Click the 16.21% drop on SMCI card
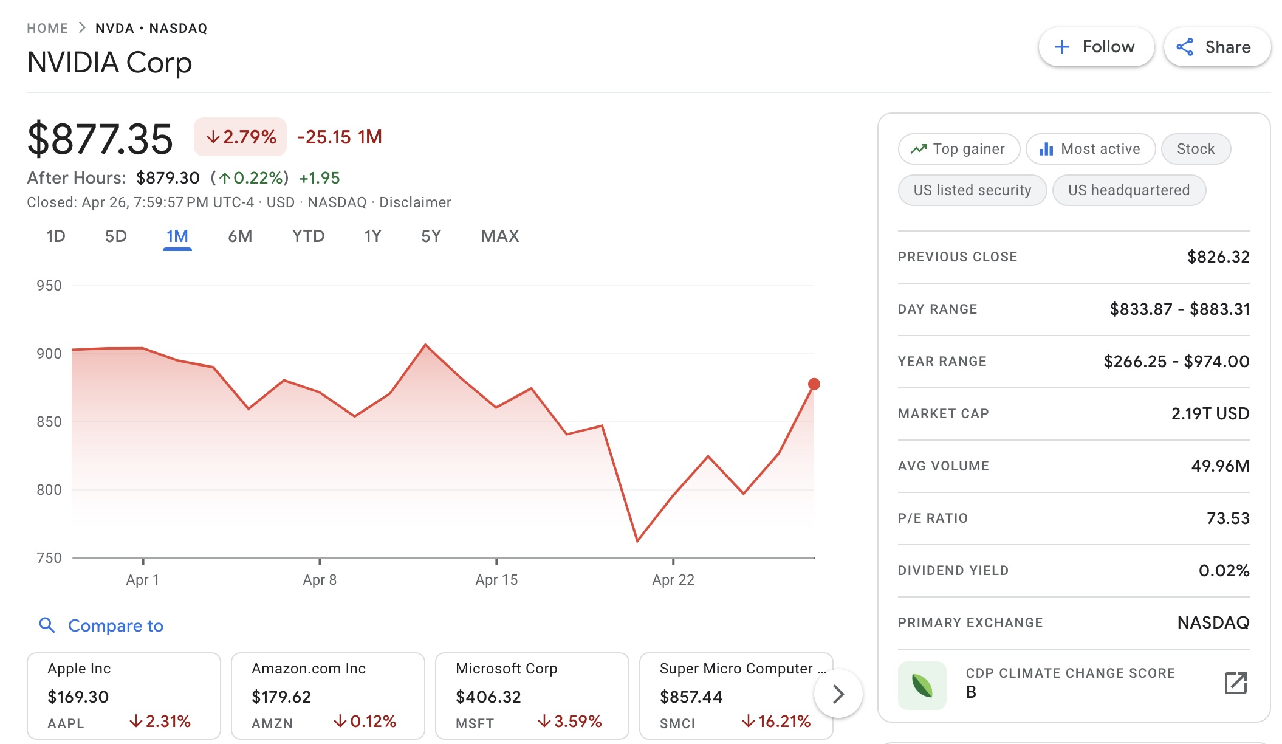The height and width of the screenshot is (744, 1282). 776,722
